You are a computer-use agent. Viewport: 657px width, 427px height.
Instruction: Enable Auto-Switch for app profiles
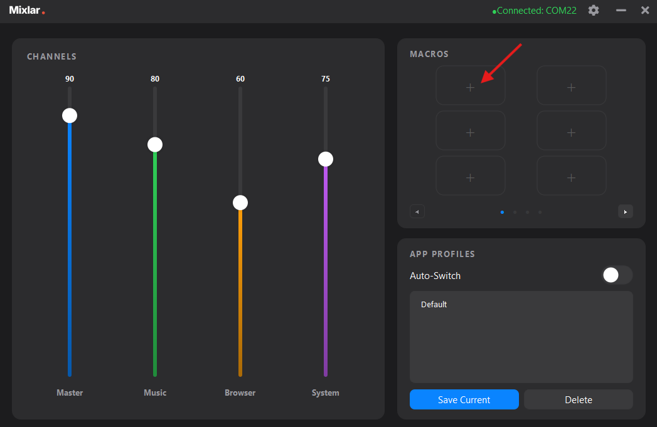617,275
